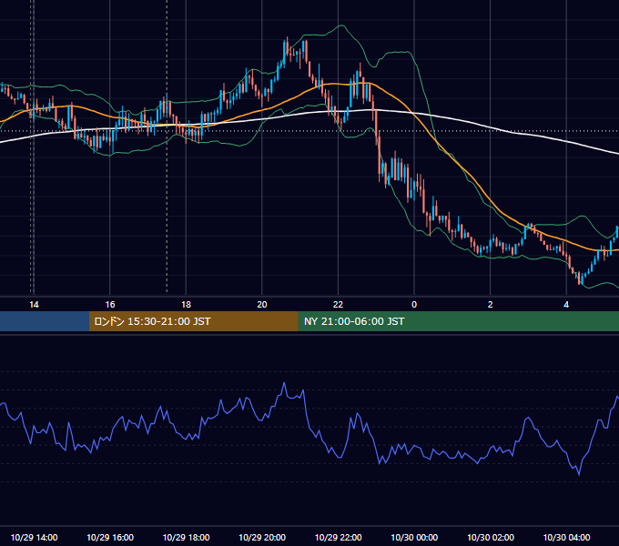Click the 10/29 16:00 date label
This screenshot has width=619, height=546.
[110, 537]
